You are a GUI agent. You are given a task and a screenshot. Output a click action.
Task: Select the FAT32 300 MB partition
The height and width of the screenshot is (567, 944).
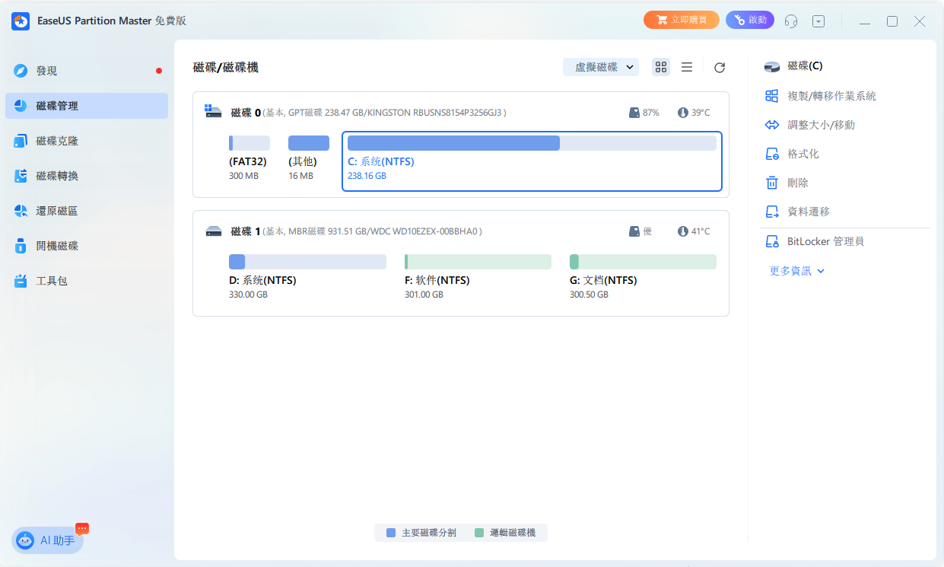pos(250,158)
